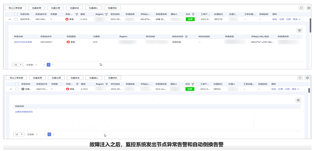The width and height of the screenshot is (314, 151).
Task: Click 记录 link in the 主备 alarm row
Action: click(x=287, y=89)
